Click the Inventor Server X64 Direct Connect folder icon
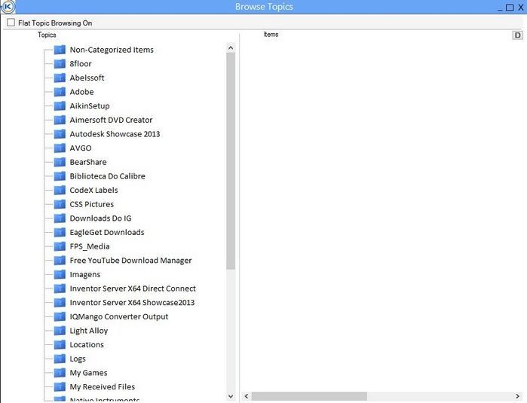 60,289
